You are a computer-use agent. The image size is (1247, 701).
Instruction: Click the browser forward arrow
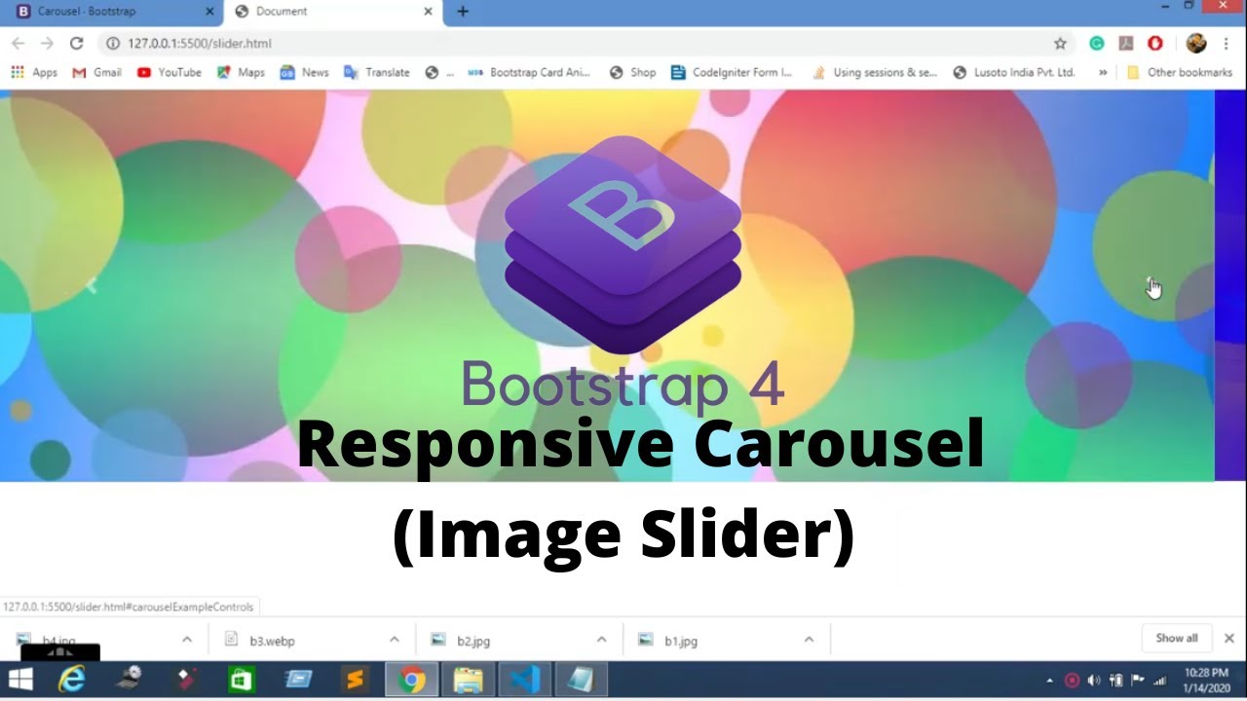coord(47,43)
